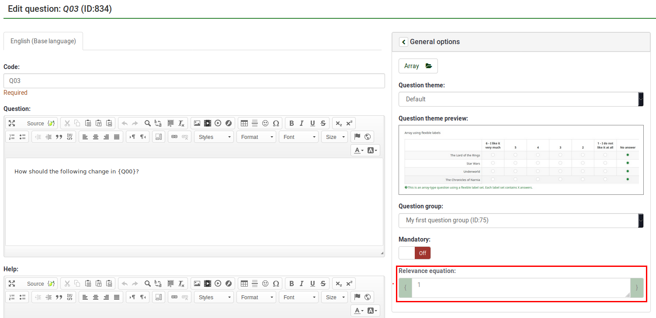The width and height of the screenshot is (656, 318).
Task: Insert special character (Omega) in the Question editor
Action: pyautogui.click(x=276, y=124)
